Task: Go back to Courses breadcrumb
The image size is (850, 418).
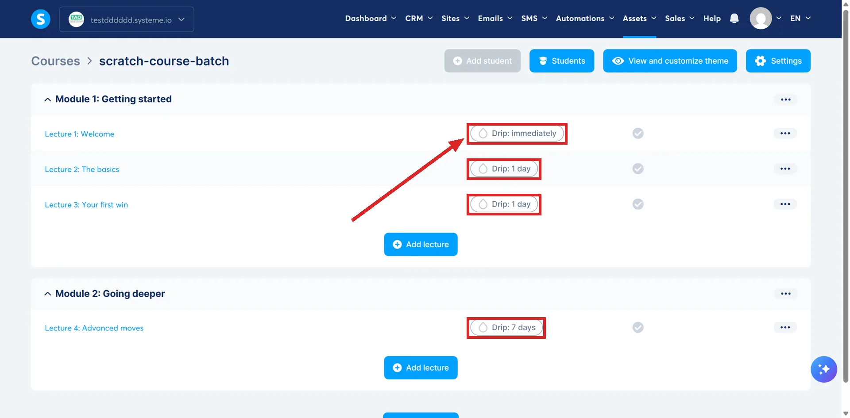Action: coord(55,61)
